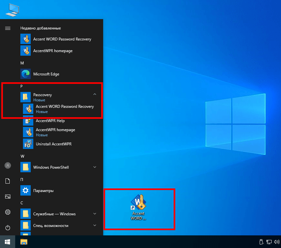Open Pictures from the Start sidebar
The width and height of the screenshot is (281, 248).
[8, 197]
